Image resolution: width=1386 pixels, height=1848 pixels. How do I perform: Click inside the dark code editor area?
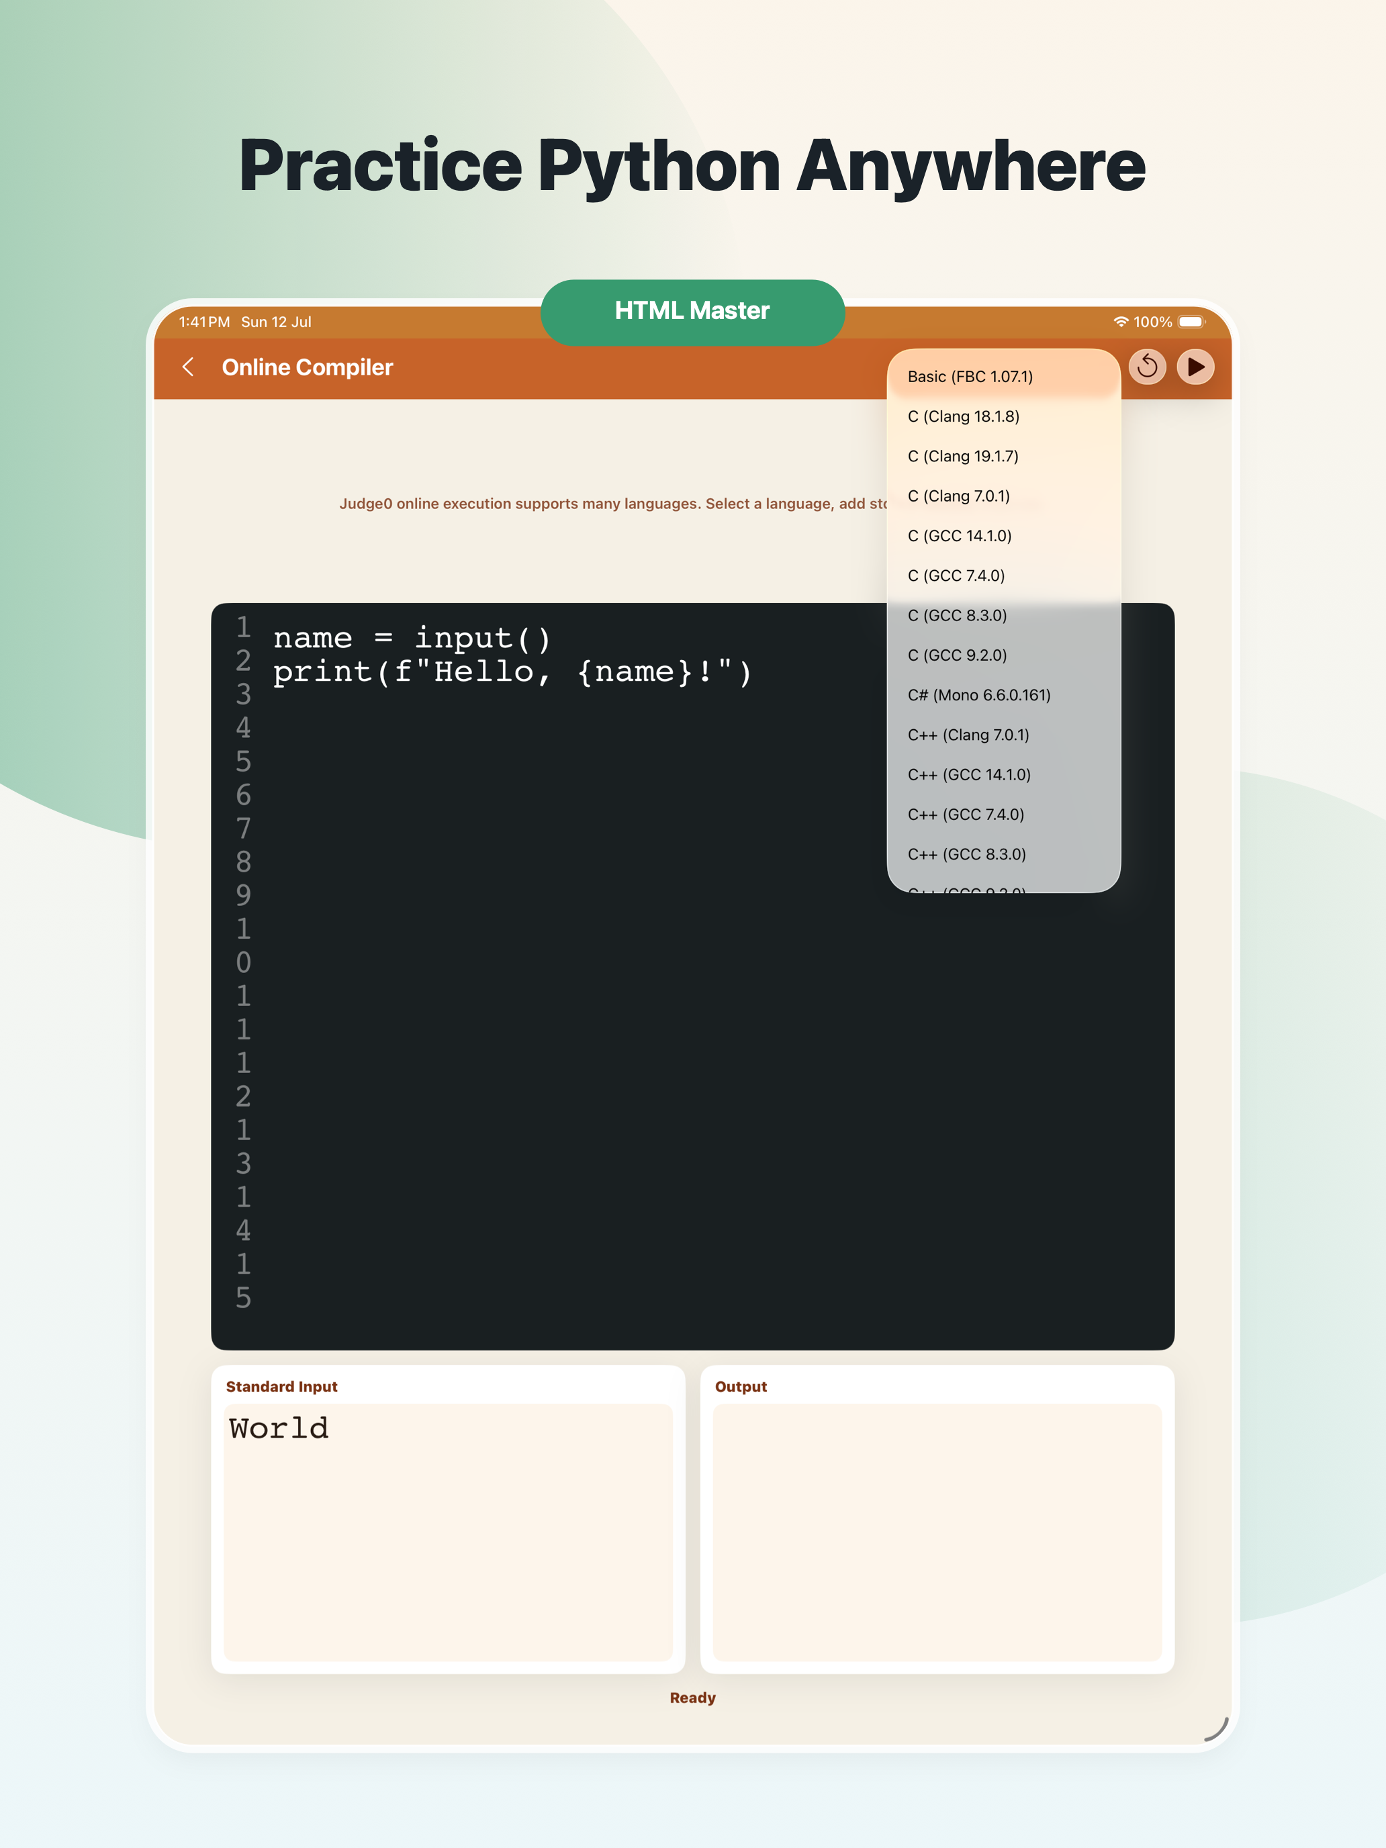click(692, 976)
